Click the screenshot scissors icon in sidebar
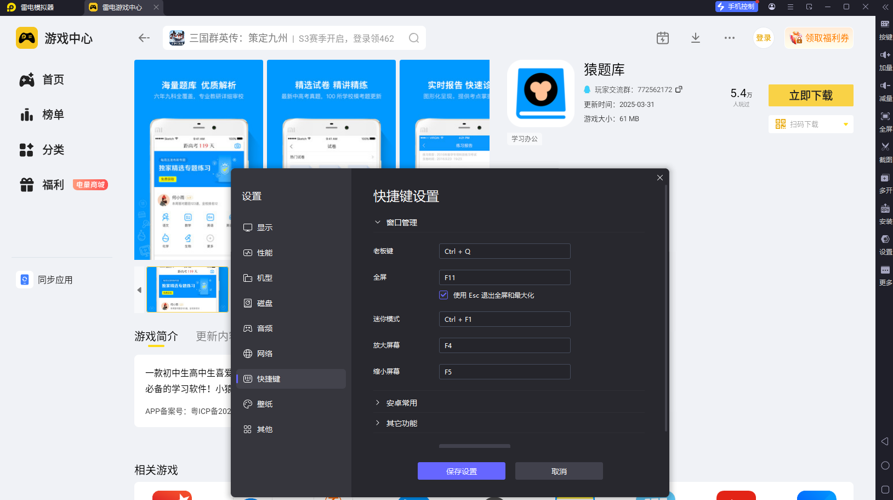Screen dimensions: 893x500 coord(885,147)
